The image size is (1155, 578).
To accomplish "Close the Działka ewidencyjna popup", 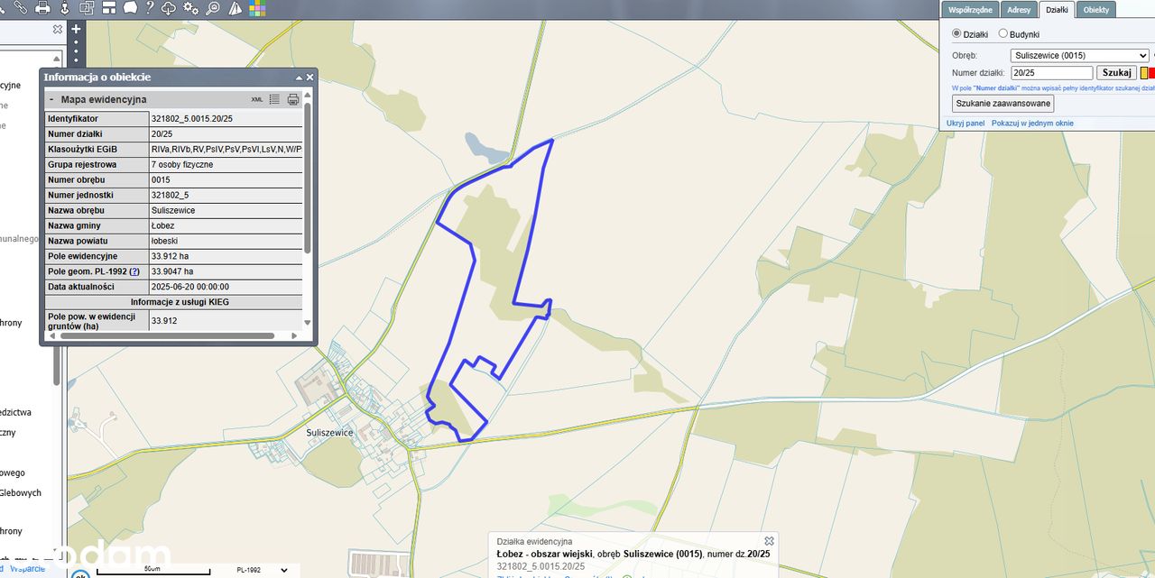I will coord(769,541).
